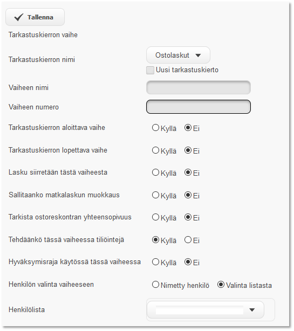This screenshot has height=331, width=294.
Task: Select Ei for Tarkastuskierron lopettava vaihe
Action: tap(188, 150)
